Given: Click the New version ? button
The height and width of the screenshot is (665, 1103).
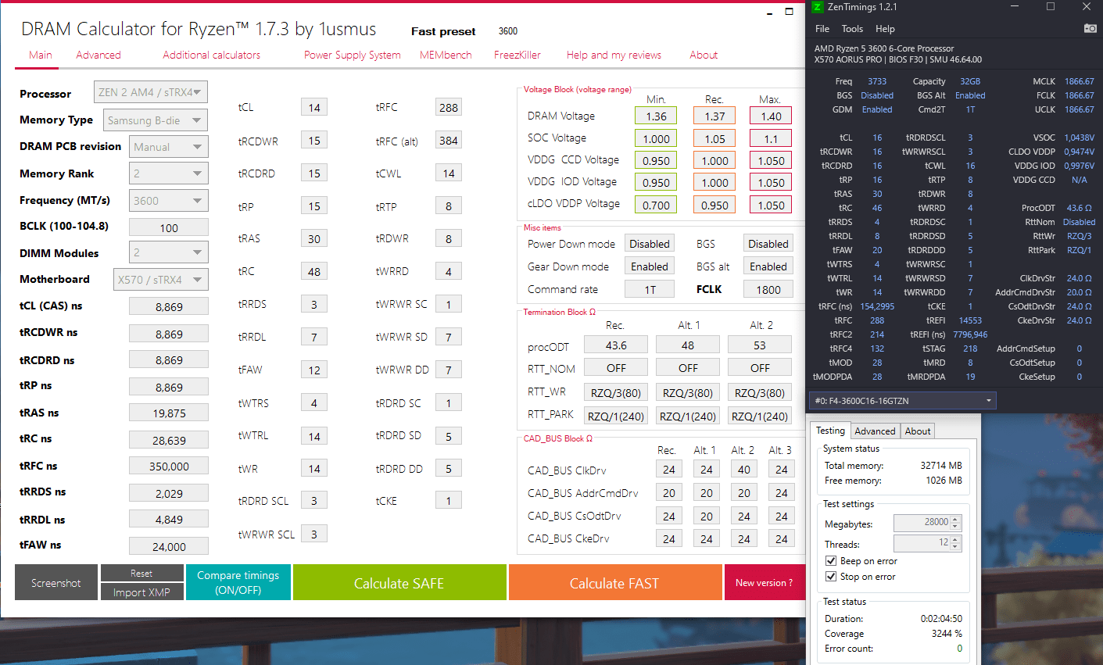Looking at the screenshot, I should (x=764, y=583).
